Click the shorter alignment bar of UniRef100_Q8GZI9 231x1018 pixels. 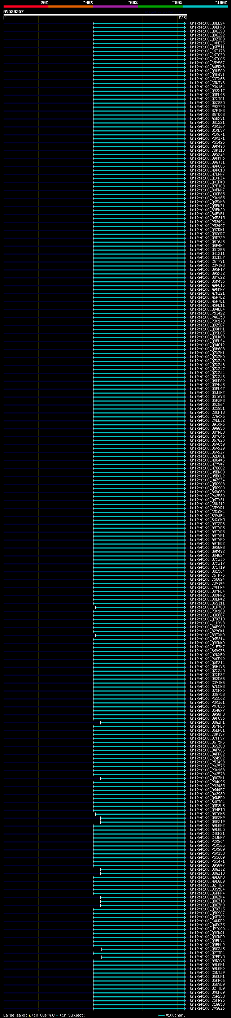(143, 822)
